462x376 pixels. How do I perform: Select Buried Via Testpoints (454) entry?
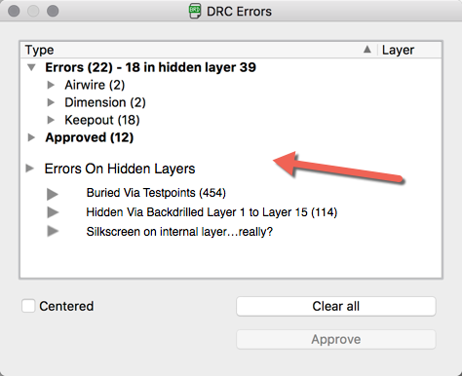(x=156, y=193)
